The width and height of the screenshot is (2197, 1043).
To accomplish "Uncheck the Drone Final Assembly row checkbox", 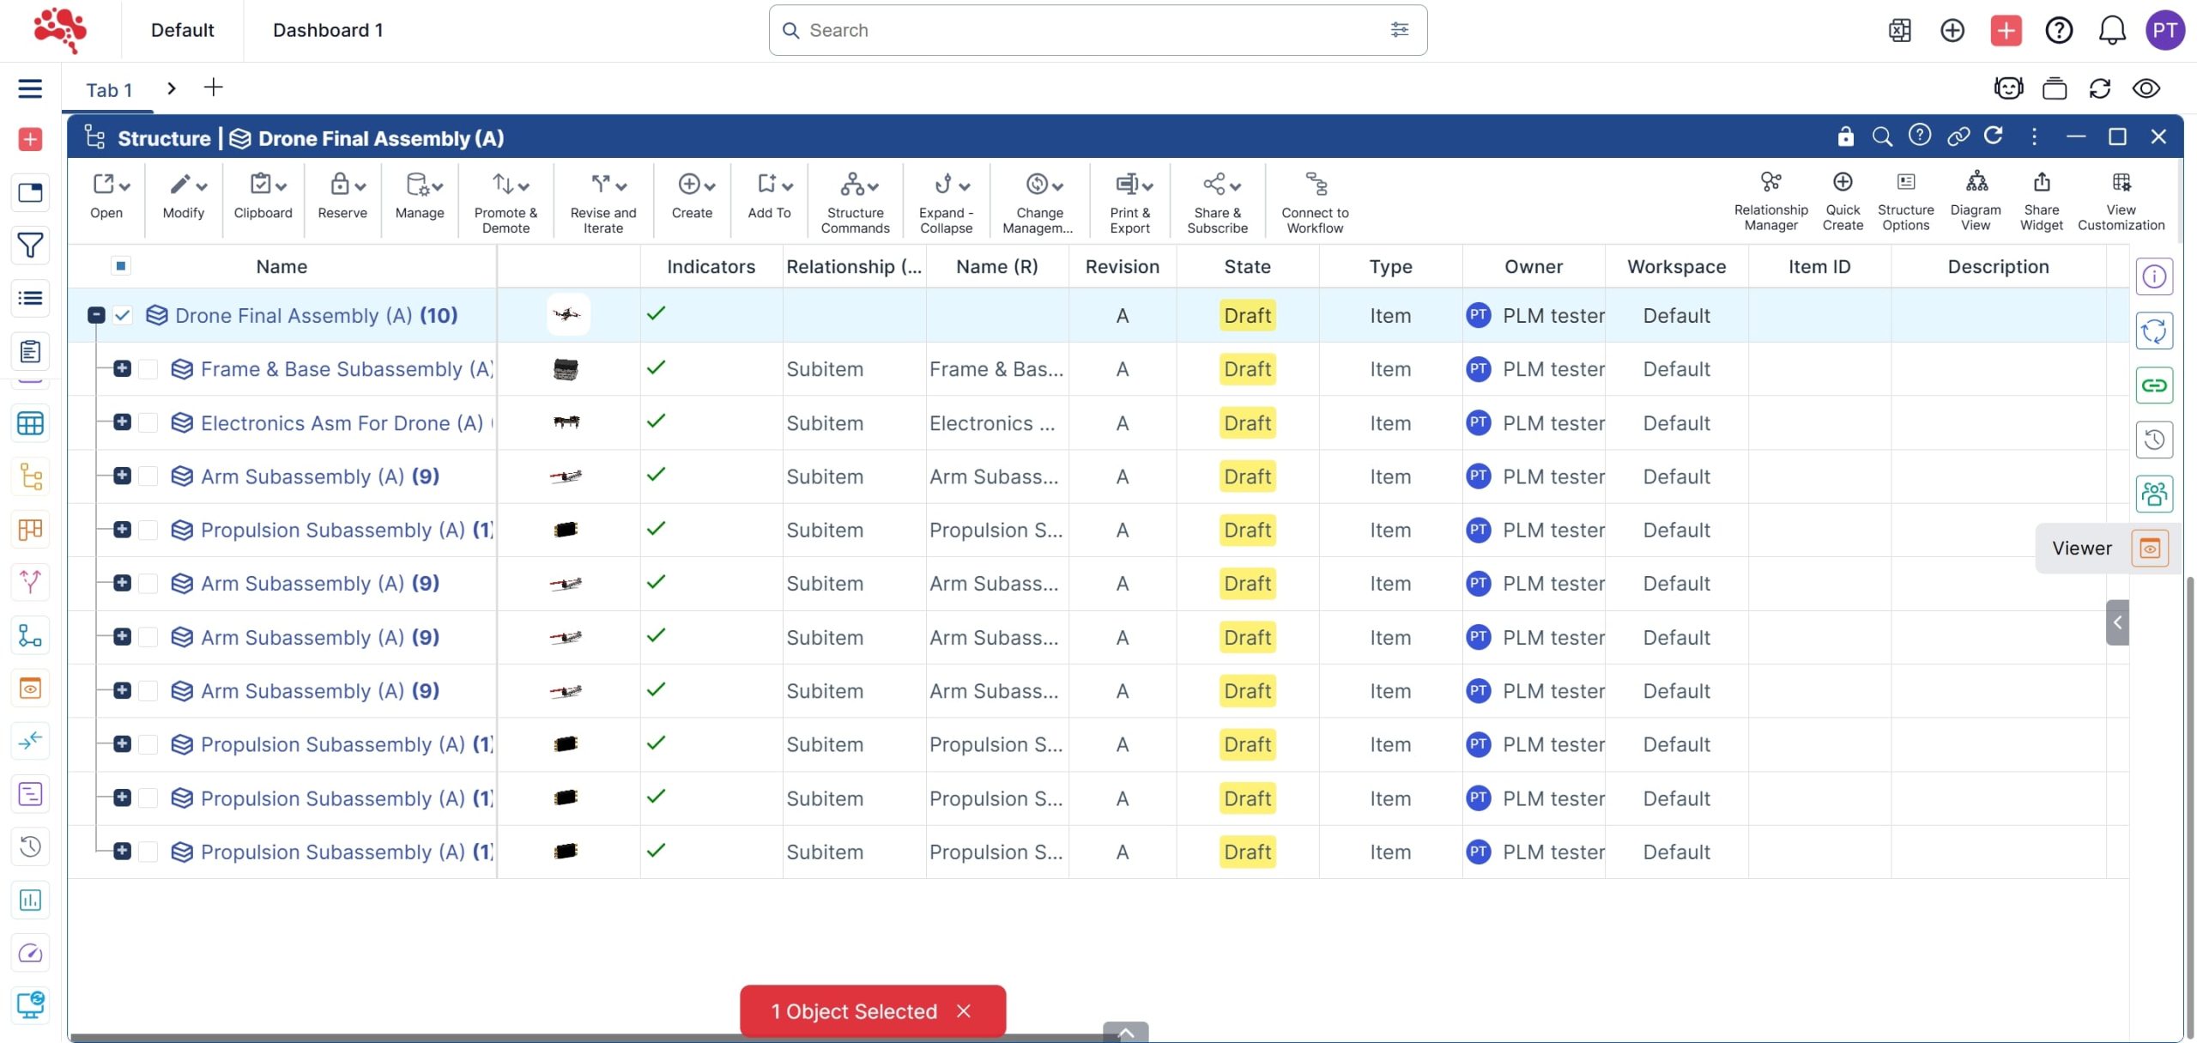I will coord(123,315).
